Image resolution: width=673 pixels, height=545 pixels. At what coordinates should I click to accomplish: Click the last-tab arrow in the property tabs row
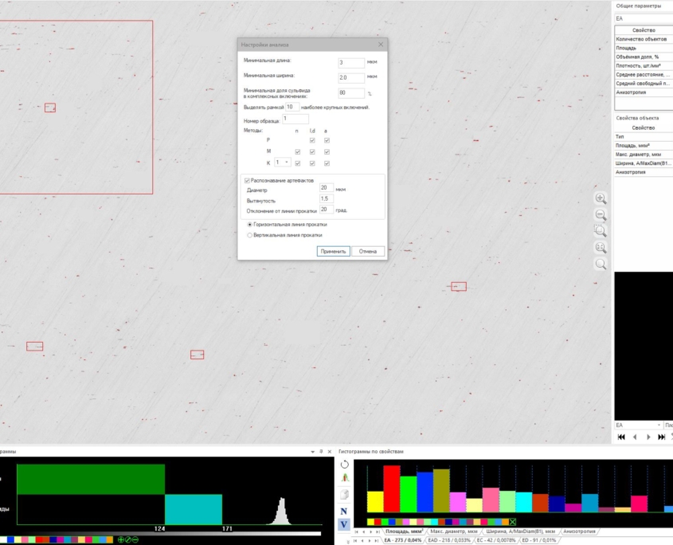click(x=378, y=531)
